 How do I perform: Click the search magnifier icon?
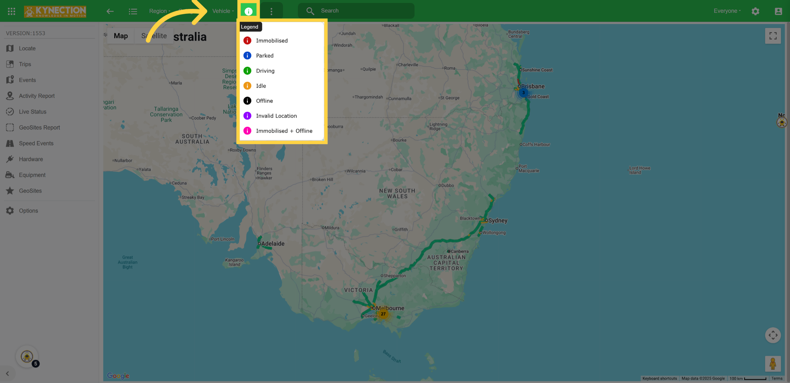(310, 11)
